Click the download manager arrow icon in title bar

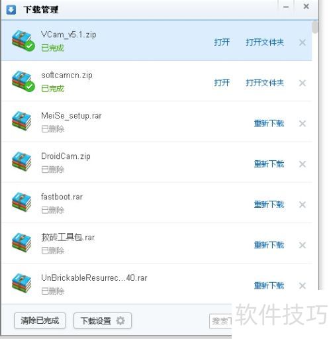pos(11,10)
